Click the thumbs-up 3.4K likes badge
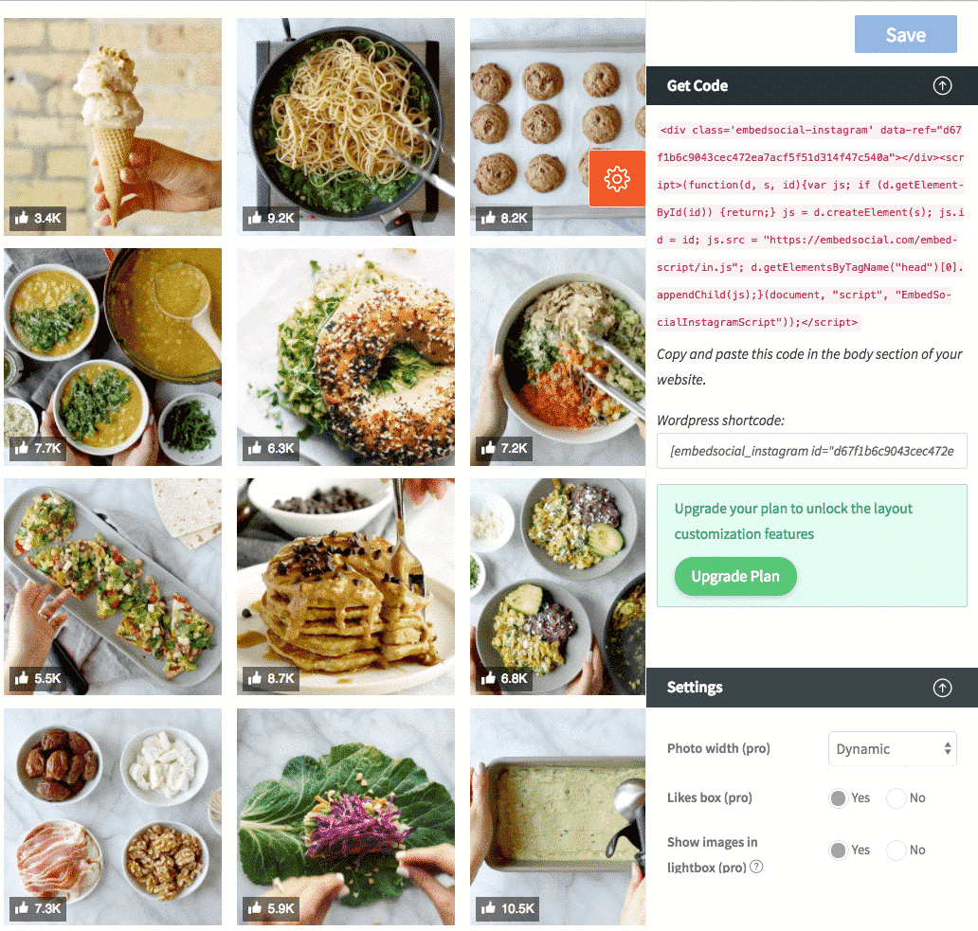Image resolution: width=978 pixels, height=931 pixels. tap(37, 218)
